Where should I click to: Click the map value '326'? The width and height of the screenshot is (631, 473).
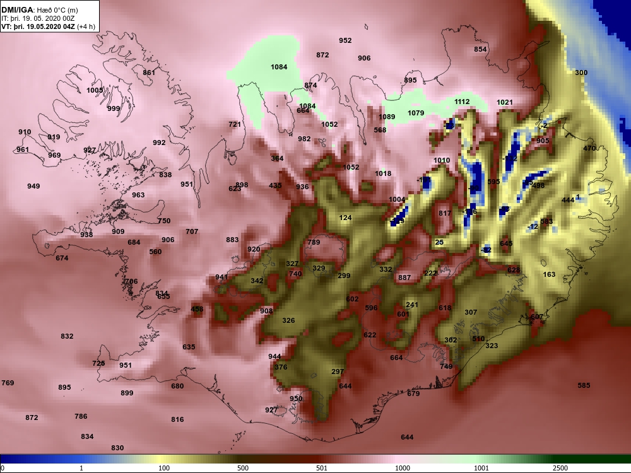click(288, 320)
